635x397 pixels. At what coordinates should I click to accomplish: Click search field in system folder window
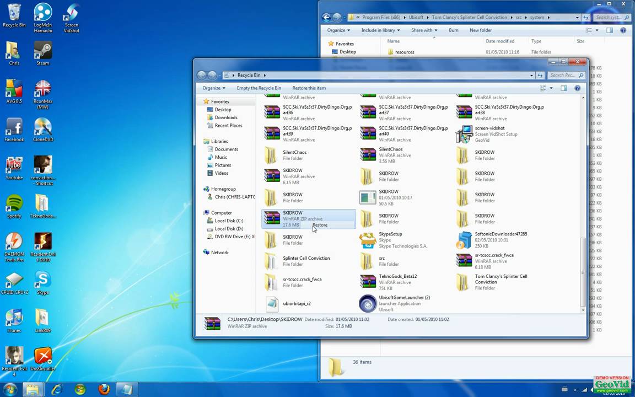611,18
